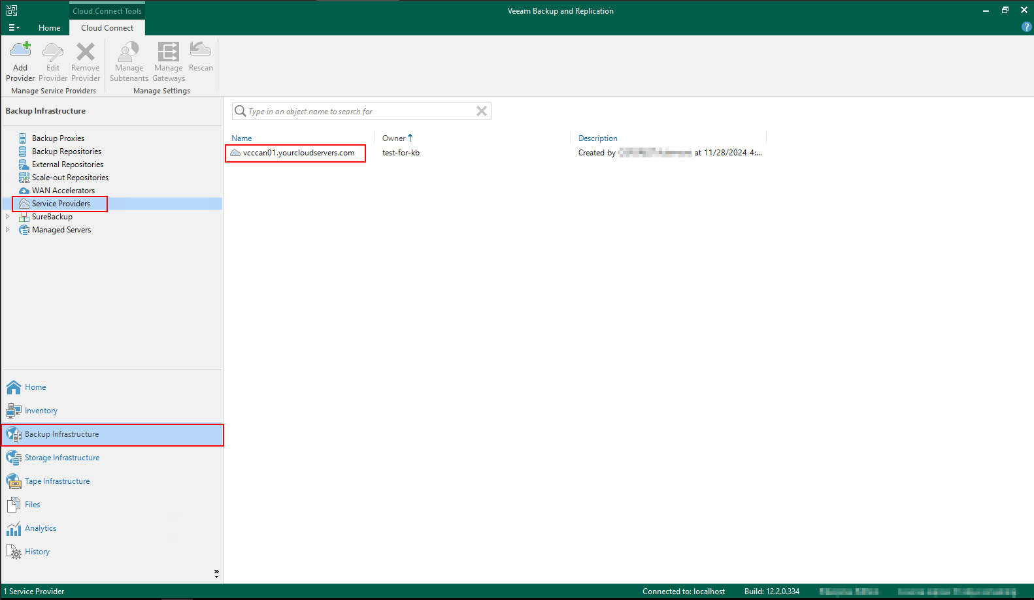Sort by the Description column header
This screenshot has width=1034, height=600.
pos(598,138)
